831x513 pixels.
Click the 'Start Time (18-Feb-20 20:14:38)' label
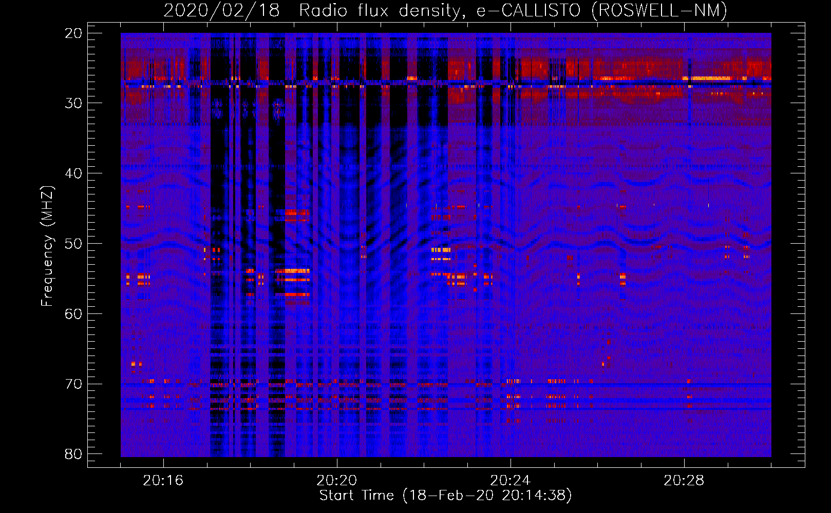(445, 496)
